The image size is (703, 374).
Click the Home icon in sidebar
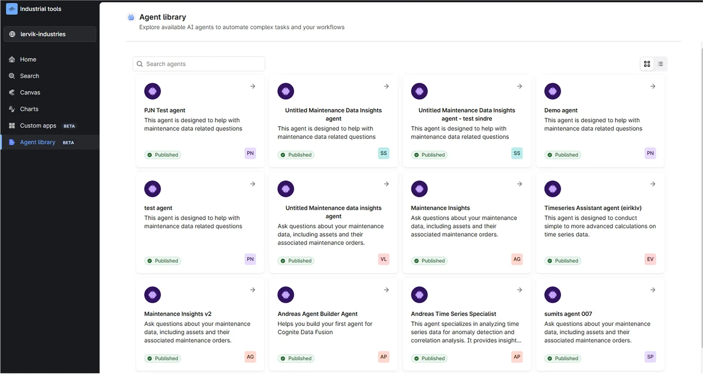coord(12,59)
